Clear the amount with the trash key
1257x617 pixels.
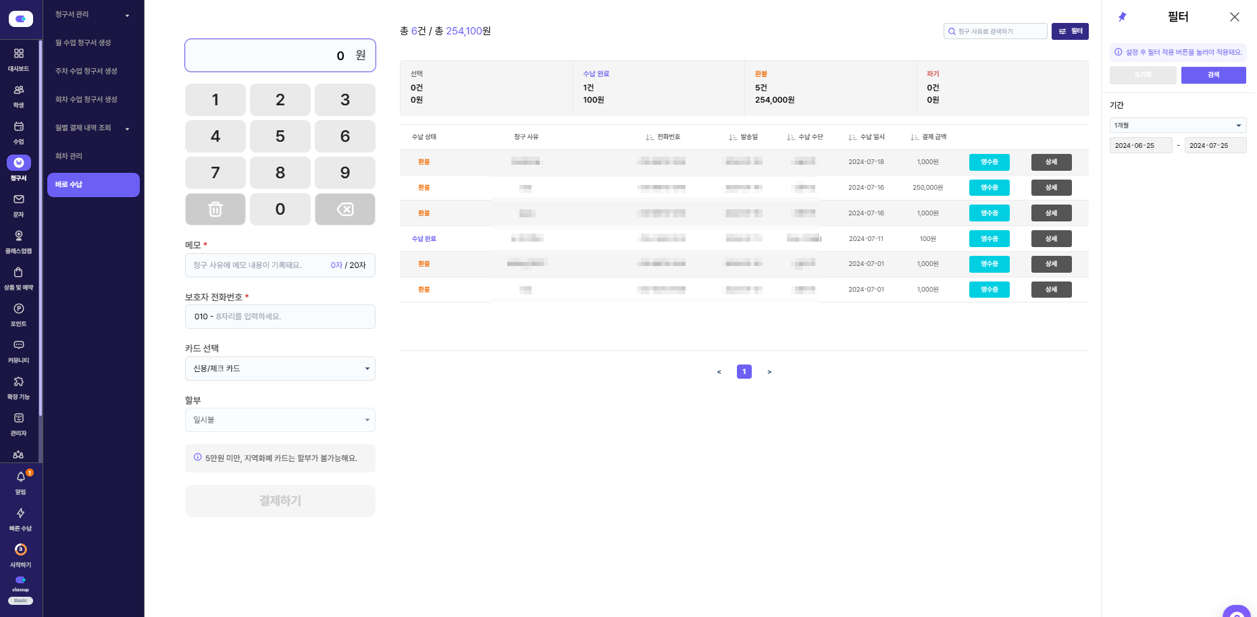click(x=215, y=209)
